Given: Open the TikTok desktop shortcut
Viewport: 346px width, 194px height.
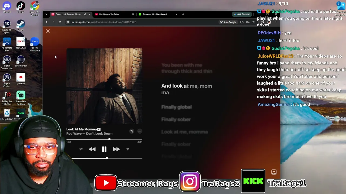Looking at the screenshot, I should click(21, 7).
